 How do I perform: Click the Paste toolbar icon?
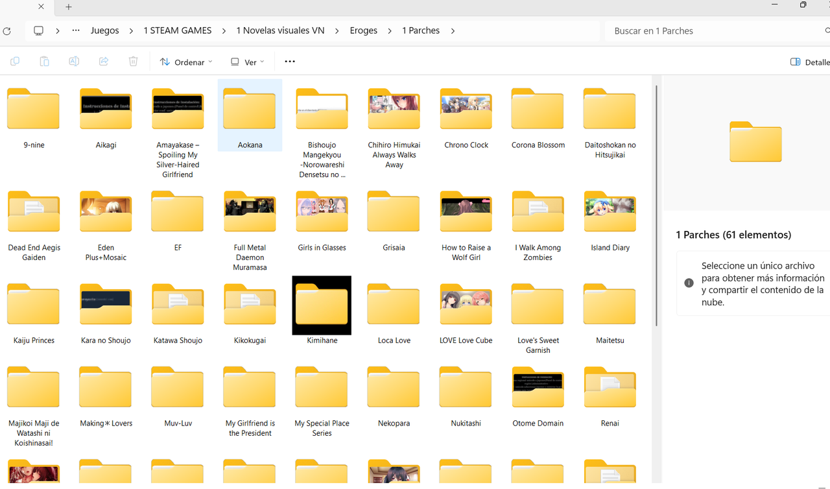[44, 62]
